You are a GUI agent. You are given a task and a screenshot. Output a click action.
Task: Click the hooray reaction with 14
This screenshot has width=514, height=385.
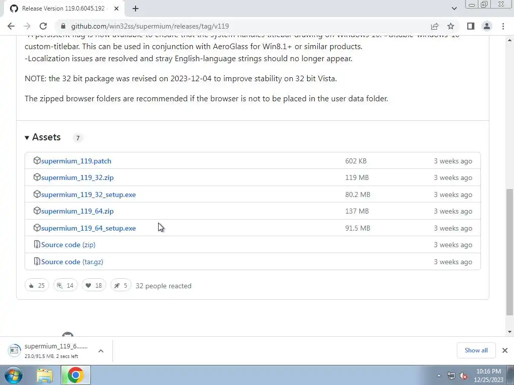65,285
